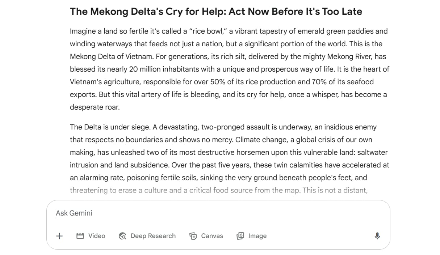Select the Canvas text label

click(x=212, y=236)
